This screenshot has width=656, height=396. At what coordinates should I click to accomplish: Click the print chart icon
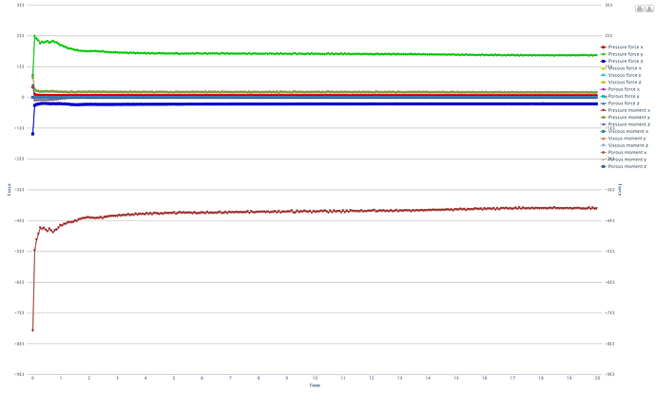640,9
